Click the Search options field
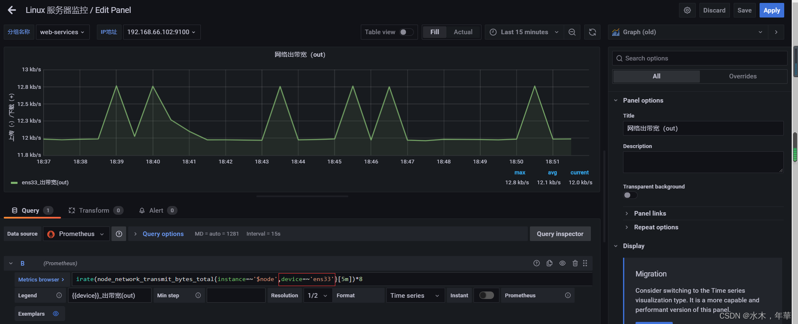This screenshot has height=324, width=798. (x=699, y=58)
